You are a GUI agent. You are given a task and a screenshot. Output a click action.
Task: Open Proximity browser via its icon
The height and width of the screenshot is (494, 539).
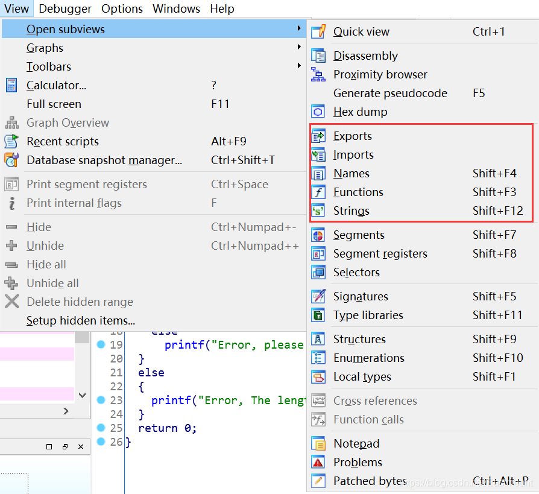click(x=318, y=75)
